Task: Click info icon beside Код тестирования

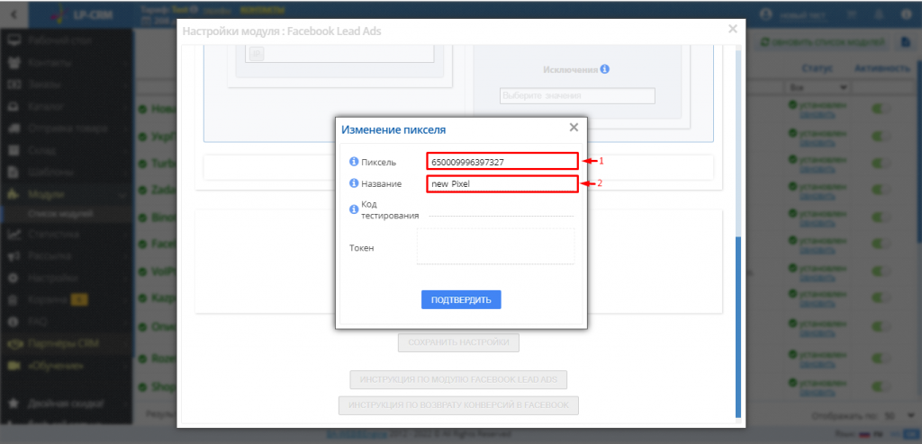Action: point(353,209)
